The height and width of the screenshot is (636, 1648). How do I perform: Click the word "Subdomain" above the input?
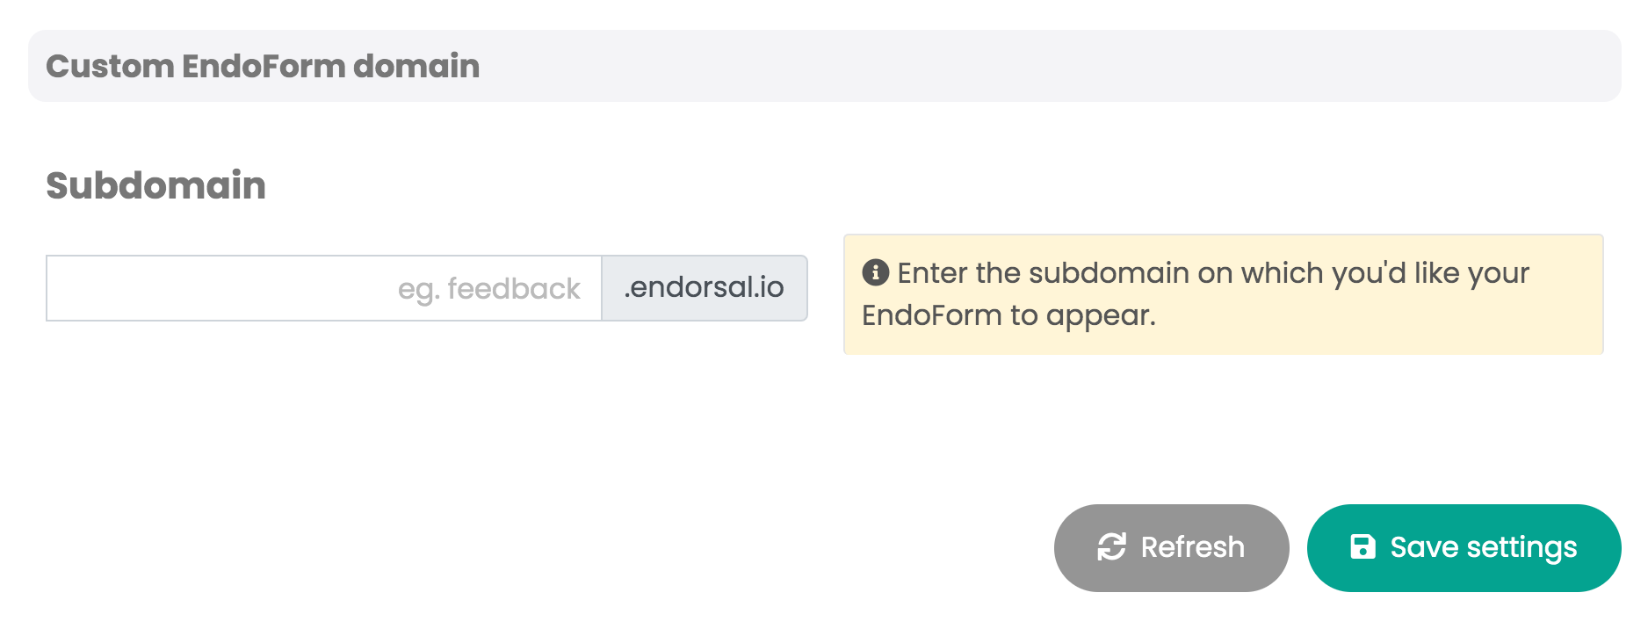click(155, 185)
